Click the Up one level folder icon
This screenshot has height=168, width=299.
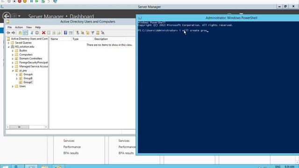tap(20, 33)
